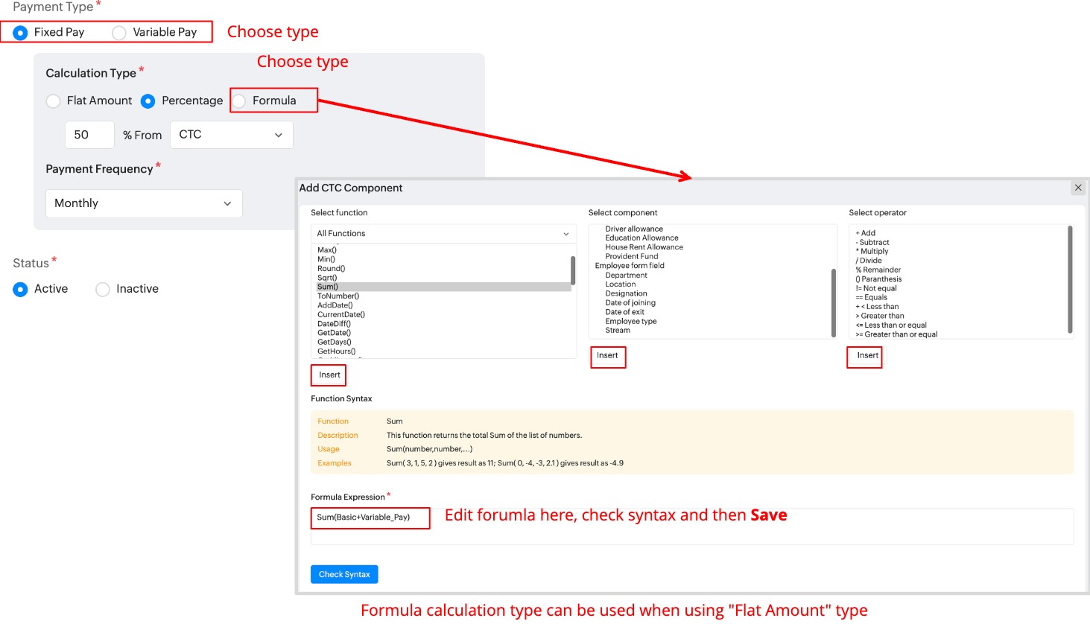Viewport: 1090px width, 627px height.
Task: Select the () Paranthesis operator
Action: click(878, 279)
